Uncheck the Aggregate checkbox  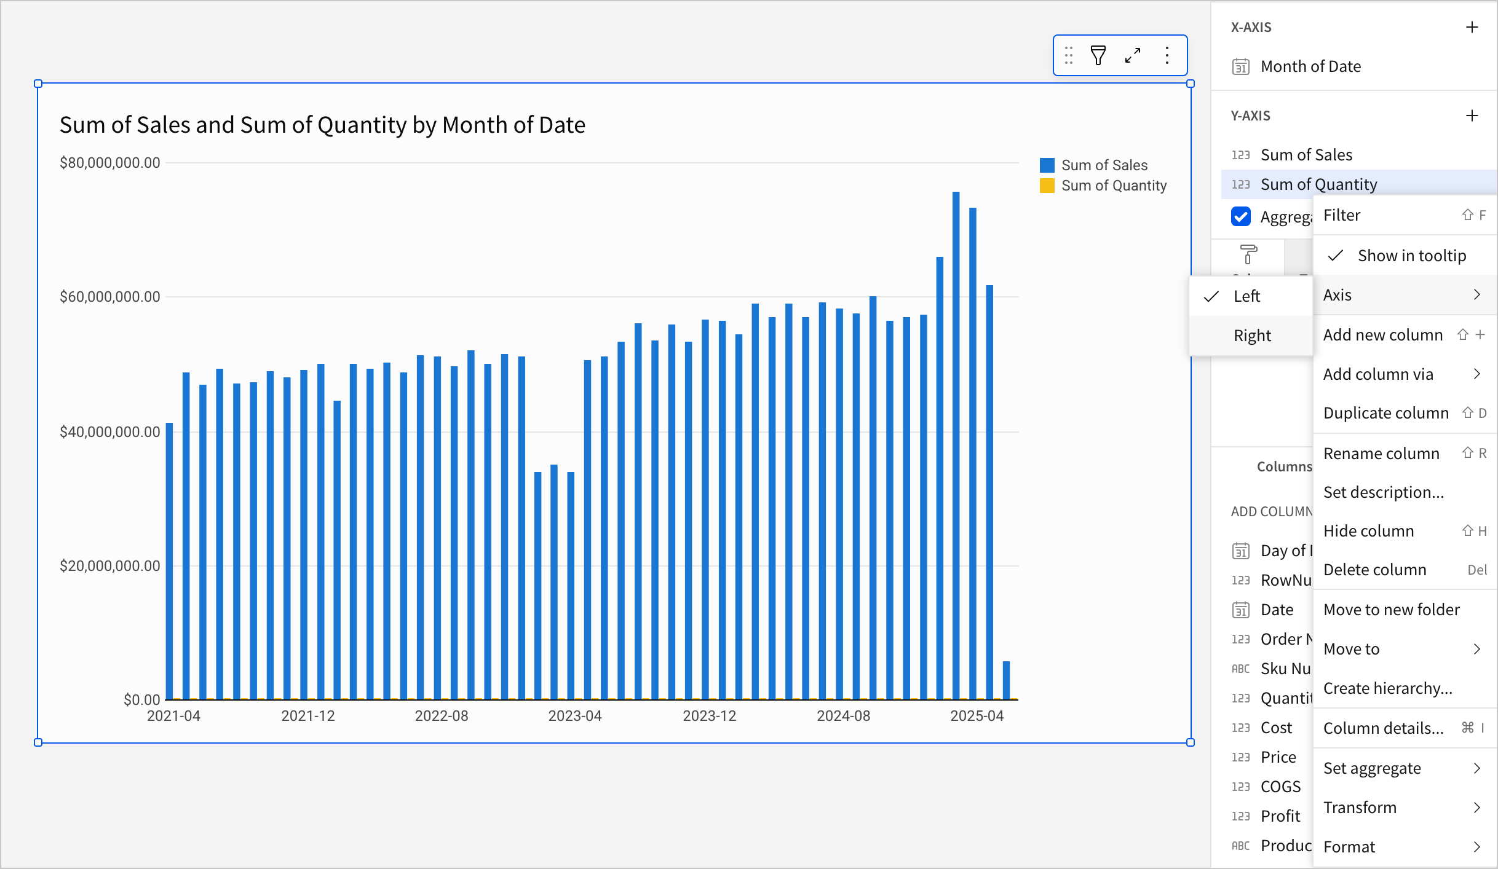pos(1240,216)
